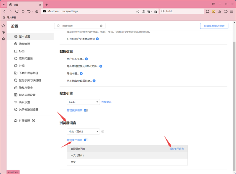Select 中文 row in language list

pos(127,162)
